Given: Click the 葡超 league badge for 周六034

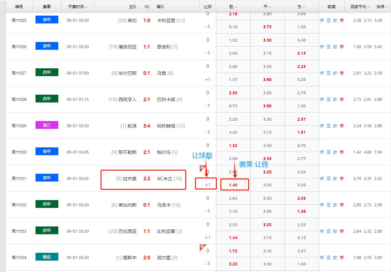Looking at the screenshot, I should pos(47,257).
